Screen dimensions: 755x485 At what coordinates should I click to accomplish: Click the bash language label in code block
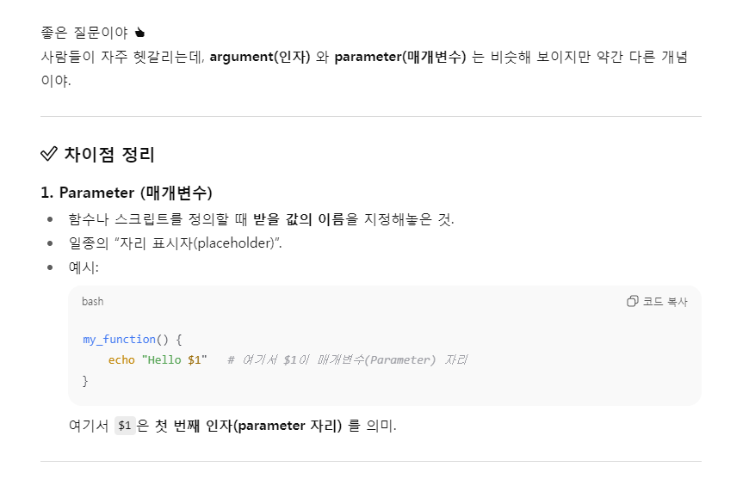point(92,301)
